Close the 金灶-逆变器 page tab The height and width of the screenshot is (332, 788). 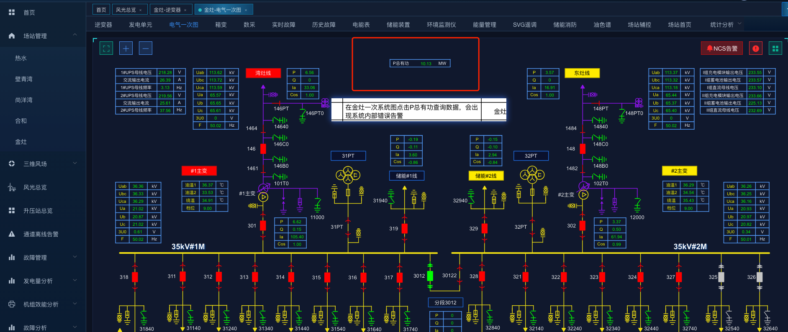point(185,10)
